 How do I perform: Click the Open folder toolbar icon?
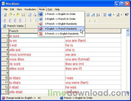point(10,15)
